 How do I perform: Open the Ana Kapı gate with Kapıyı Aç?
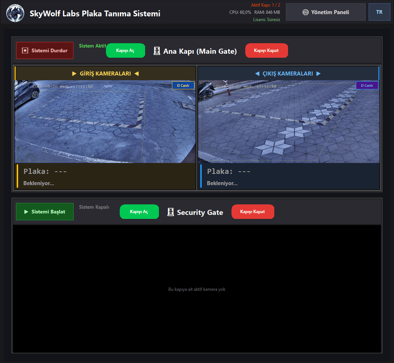pyautogui.click(x=126, y=50)
